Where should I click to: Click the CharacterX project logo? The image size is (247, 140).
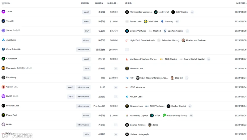[x=3, y=59]
